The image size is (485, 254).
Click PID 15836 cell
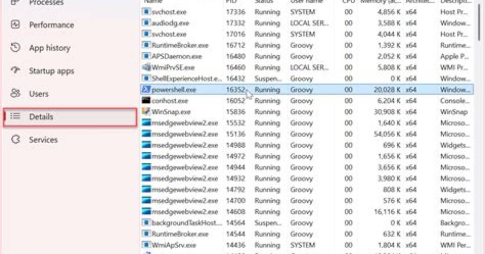click(236, 112)
